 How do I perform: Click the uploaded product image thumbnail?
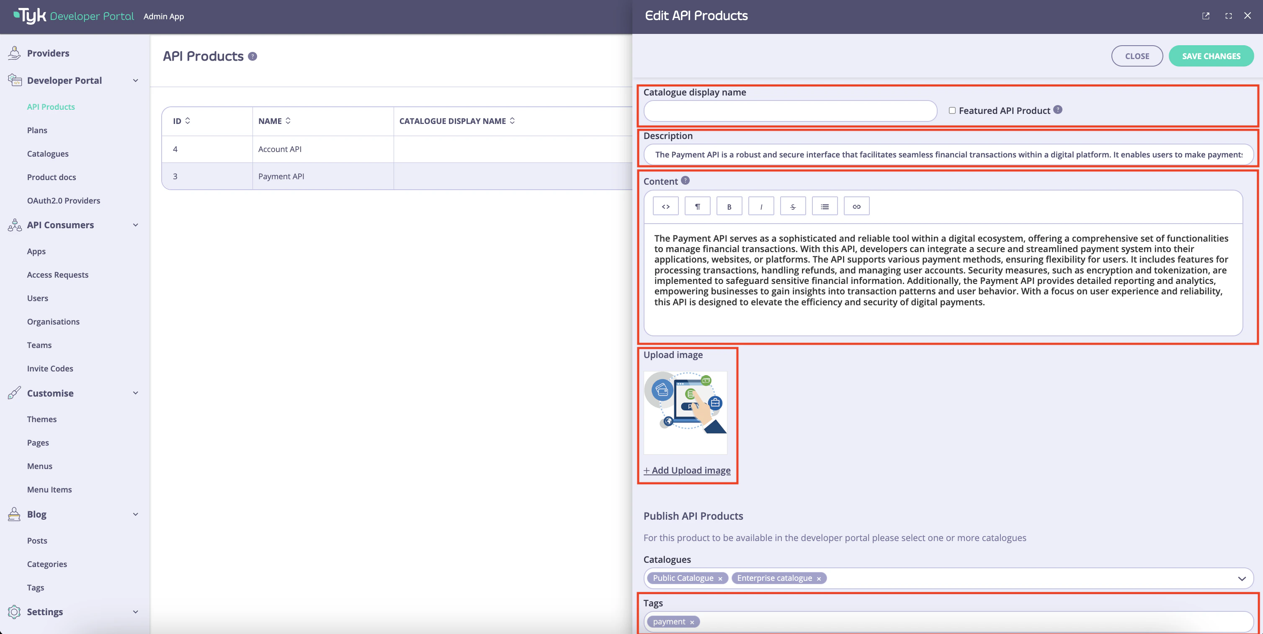[686, 412]
